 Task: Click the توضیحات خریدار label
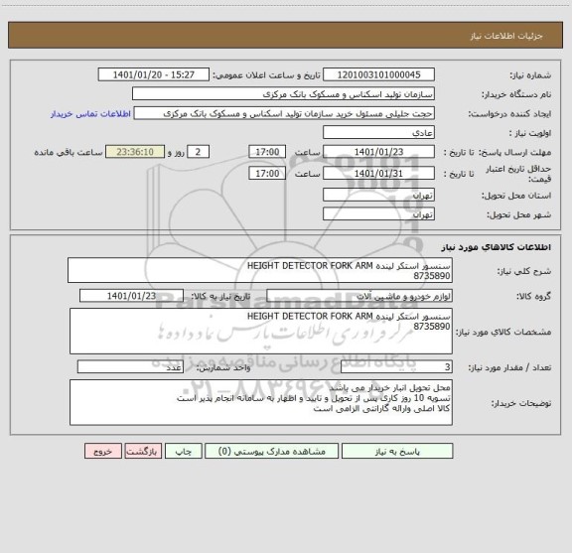[x=521, y=403]
